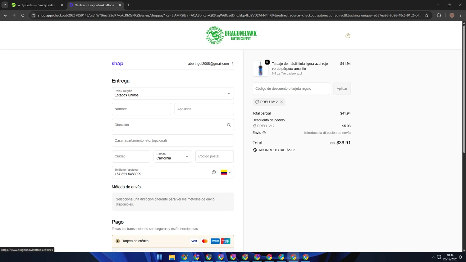Click the product title Tatuaje de mástil
Image resolution: width=466 pixels, height=262 pixels.
click(x=300, y=66)
